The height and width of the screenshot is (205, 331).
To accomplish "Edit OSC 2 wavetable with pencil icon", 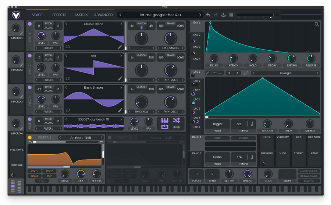I will [x=120, y=79].
